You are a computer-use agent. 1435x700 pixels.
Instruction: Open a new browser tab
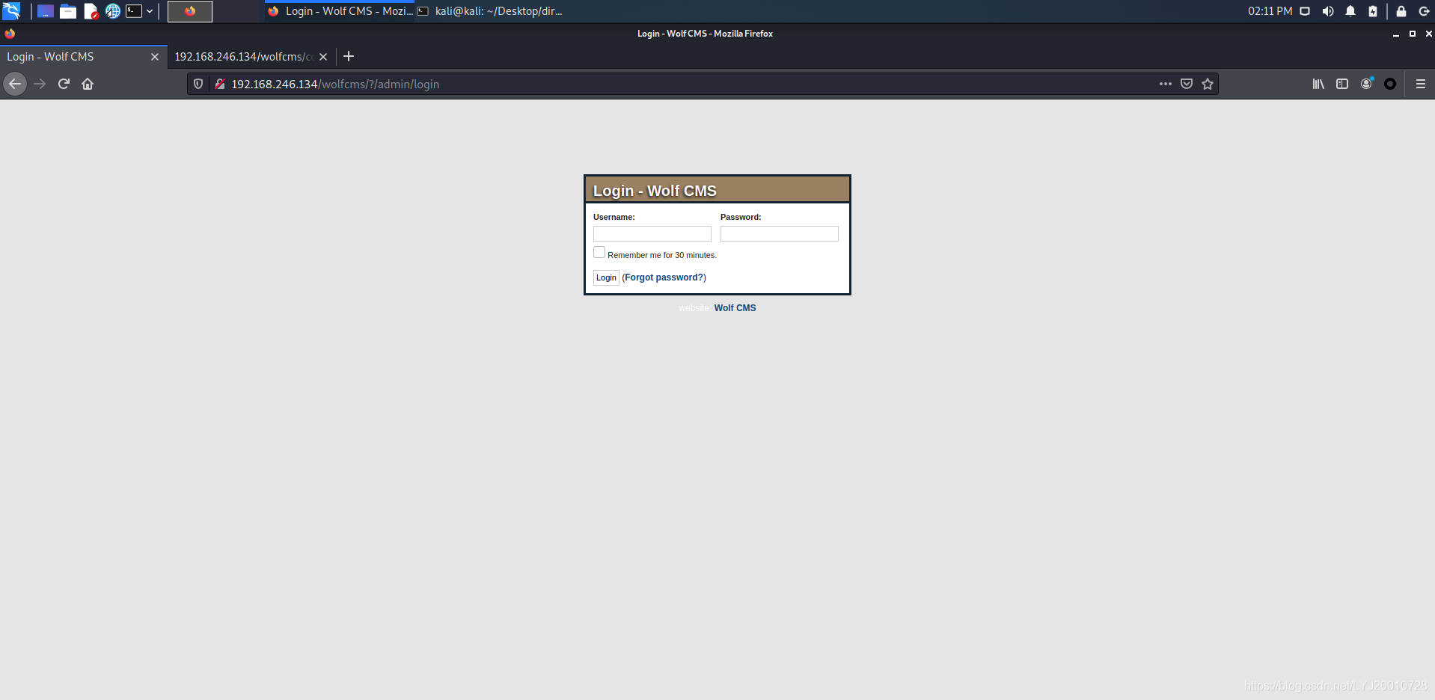tap(349, 56)
